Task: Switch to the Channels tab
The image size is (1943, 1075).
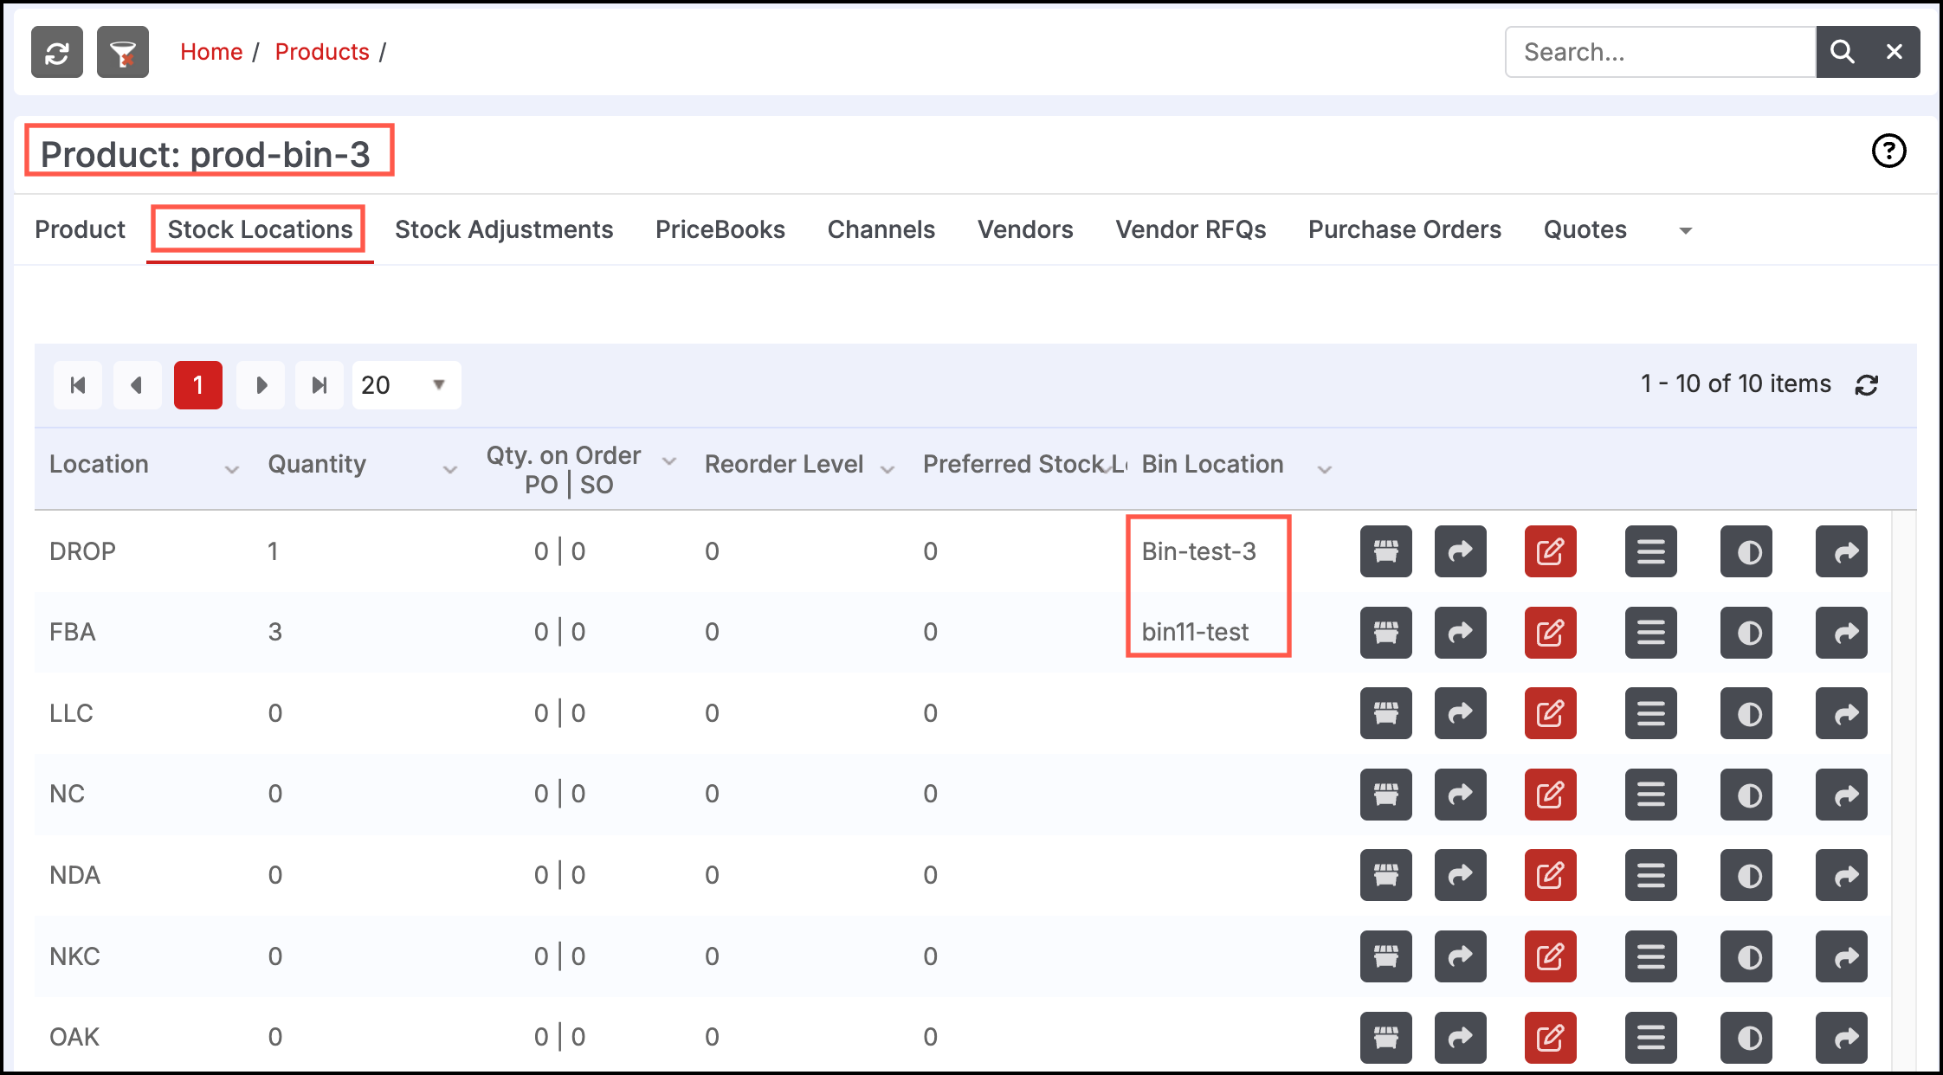Action: (881, 229)
